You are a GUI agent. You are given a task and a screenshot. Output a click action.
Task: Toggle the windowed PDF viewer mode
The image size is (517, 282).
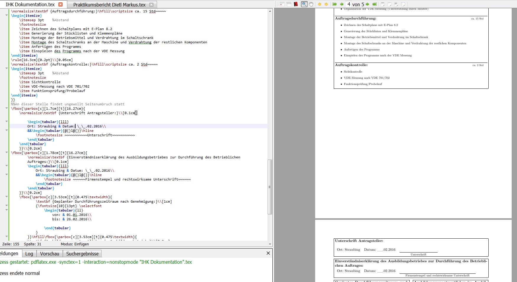tap(289, 4)
